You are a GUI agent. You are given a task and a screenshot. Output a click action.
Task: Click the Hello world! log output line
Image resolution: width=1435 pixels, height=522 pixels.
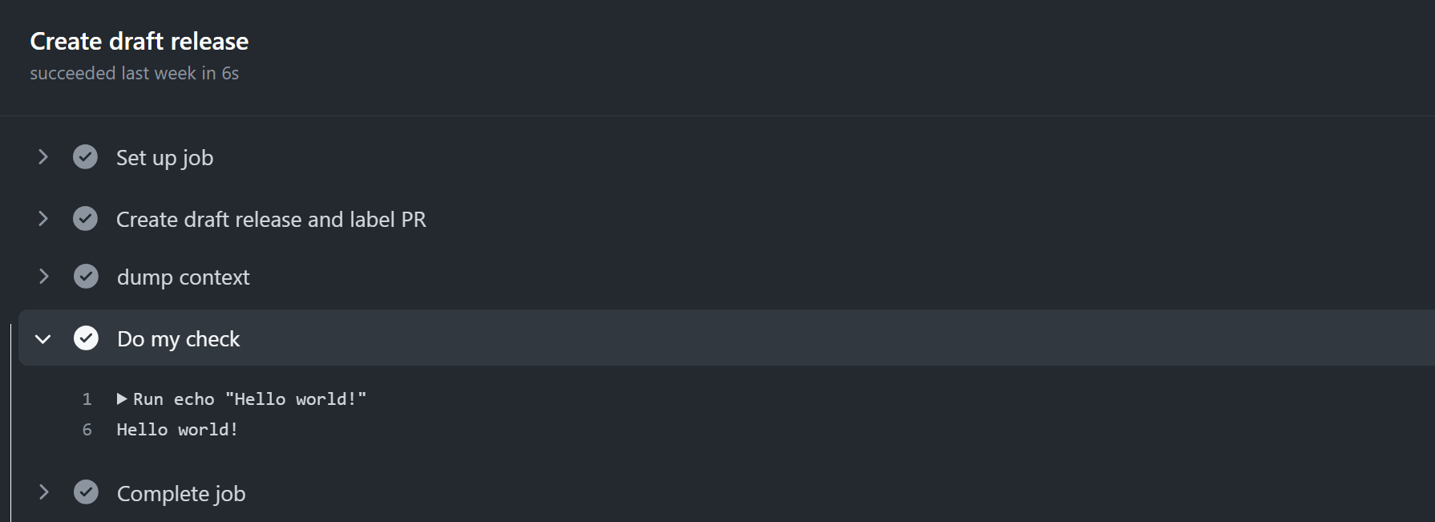[176, 429]
